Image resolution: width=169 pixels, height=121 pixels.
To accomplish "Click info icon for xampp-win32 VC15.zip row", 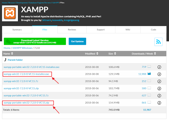I will (x=159, y=89).
